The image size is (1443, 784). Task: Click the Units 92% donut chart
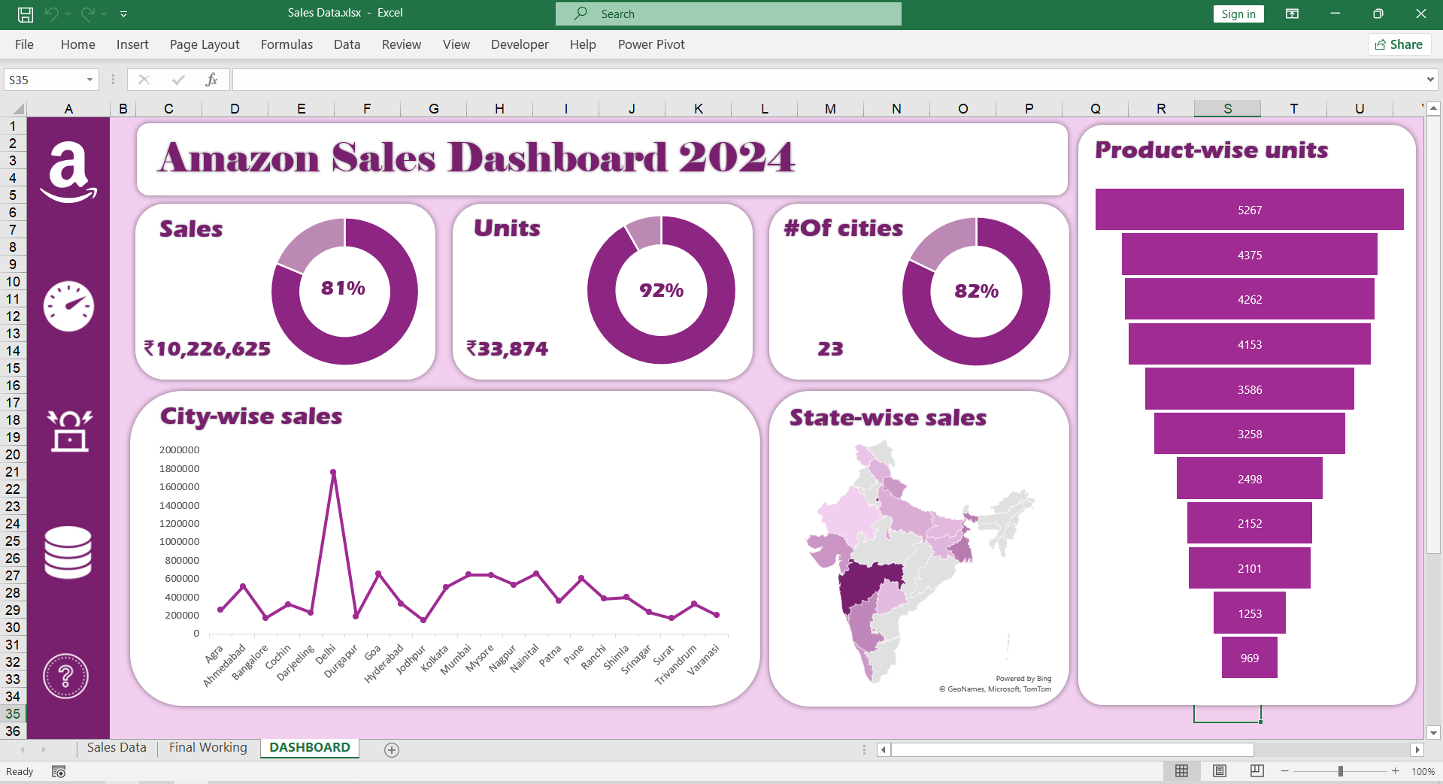[x=661, y=290]
